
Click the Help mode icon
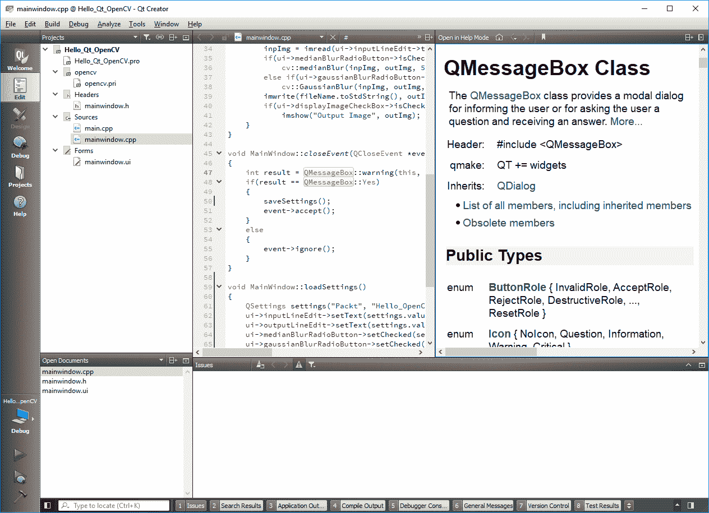coord(20,205)
